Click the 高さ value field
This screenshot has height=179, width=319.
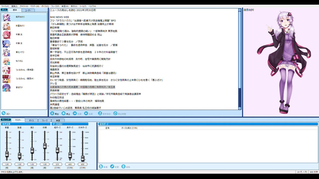(32, 164)
